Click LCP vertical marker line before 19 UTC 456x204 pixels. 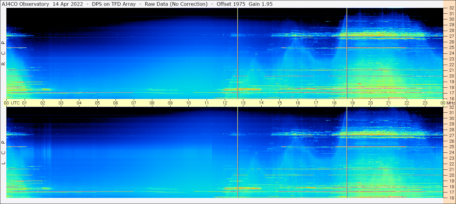(347, 152)
